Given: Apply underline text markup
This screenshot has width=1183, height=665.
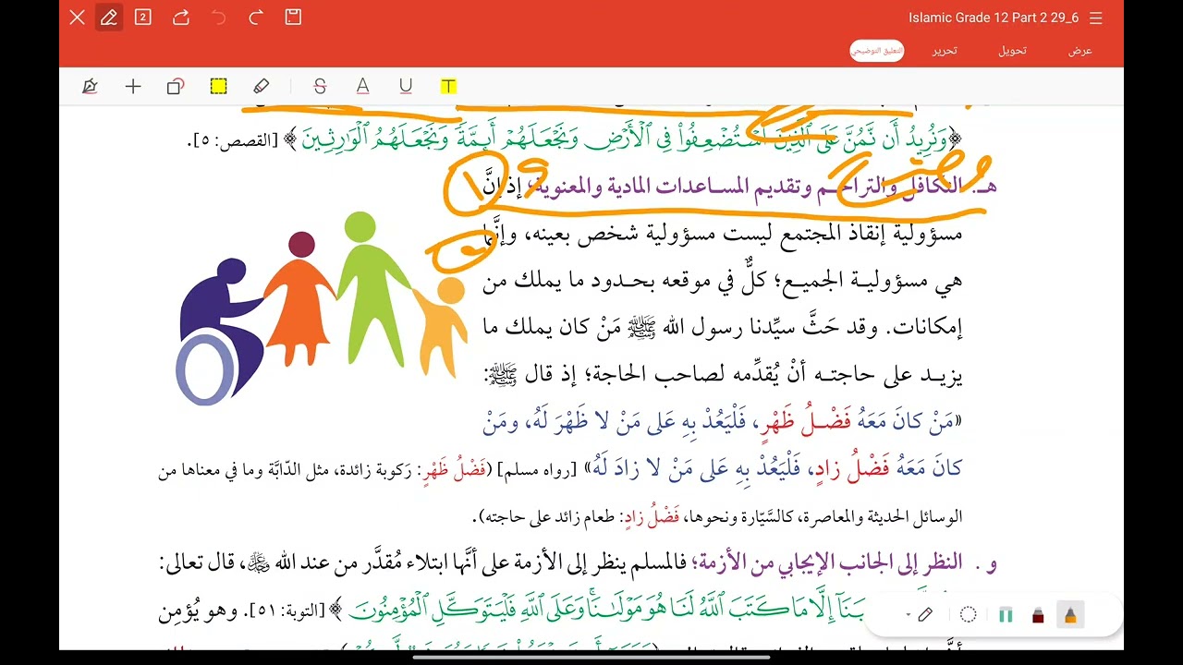Looking at the screenshot, I should click(406, 86).
